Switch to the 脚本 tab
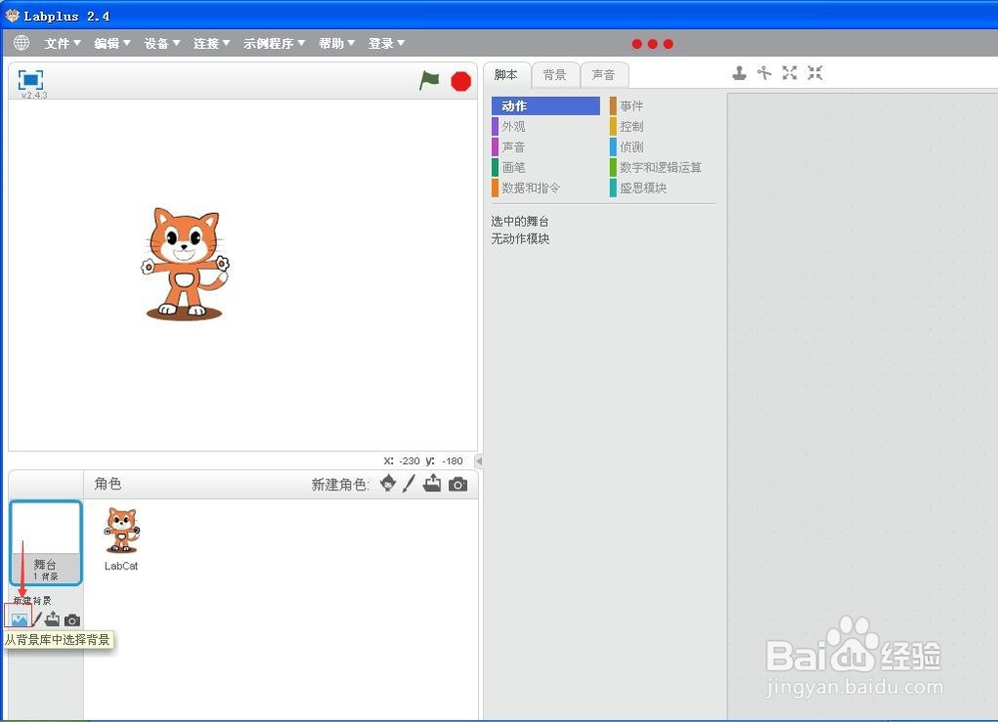The height and width of the screenshot is (722, 998). [x=506, y=75]
